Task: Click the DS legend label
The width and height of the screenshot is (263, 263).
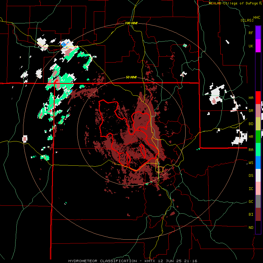Action: [251, 176]
